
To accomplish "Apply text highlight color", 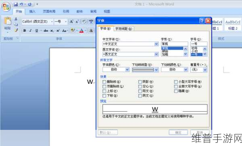I will click(x=73, y=30).
